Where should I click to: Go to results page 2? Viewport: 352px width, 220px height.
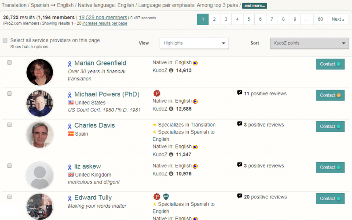point(214,19)
